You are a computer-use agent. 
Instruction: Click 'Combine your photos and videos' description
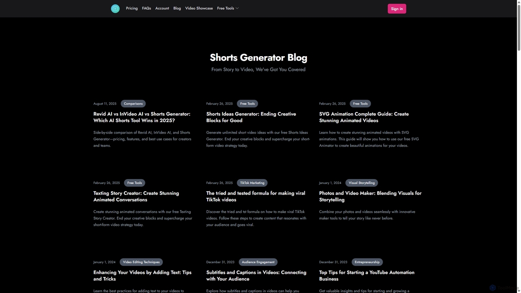pos(367,215)
